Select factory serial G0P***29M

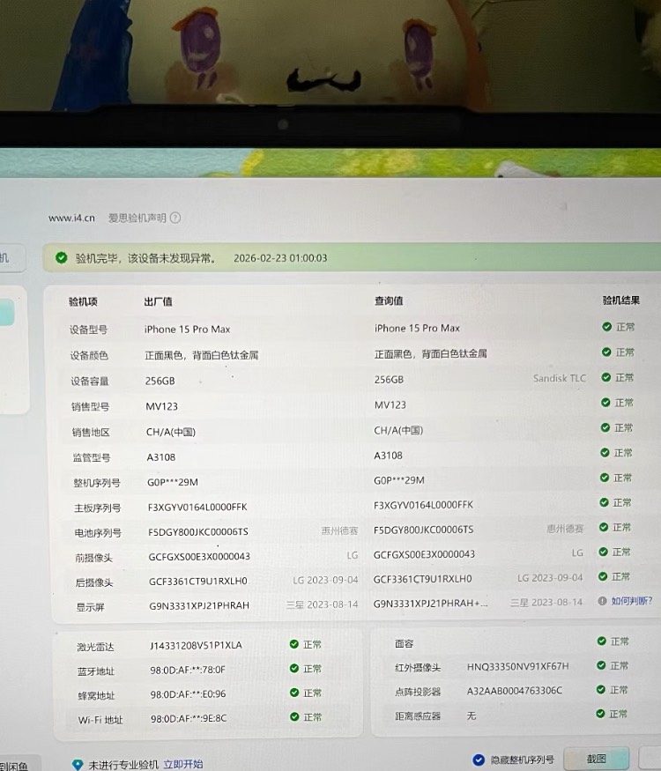click(x=173, y=482)
